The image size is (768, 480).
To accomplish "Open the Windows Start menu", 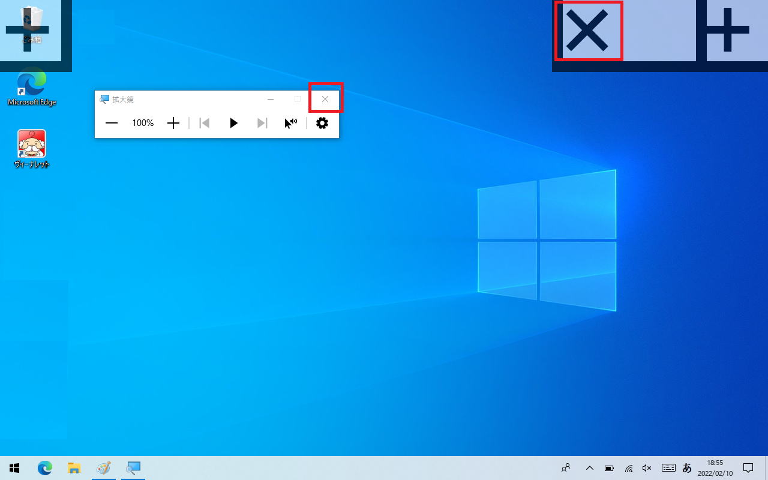I will (14, 468).
